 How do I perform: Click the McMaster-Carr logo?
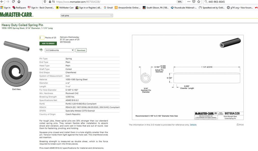coord(17,15)
